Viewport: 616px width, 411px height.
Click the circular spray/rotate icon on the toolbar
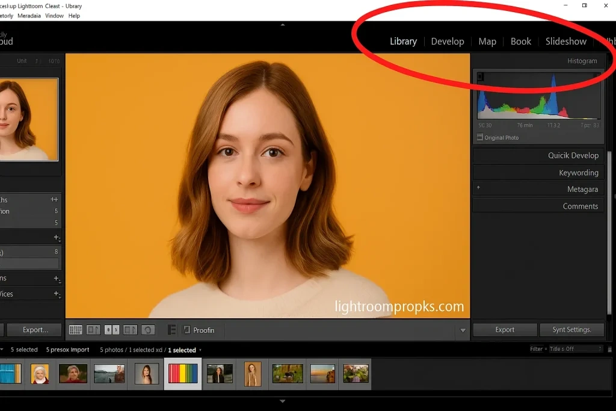click(149, 330)
